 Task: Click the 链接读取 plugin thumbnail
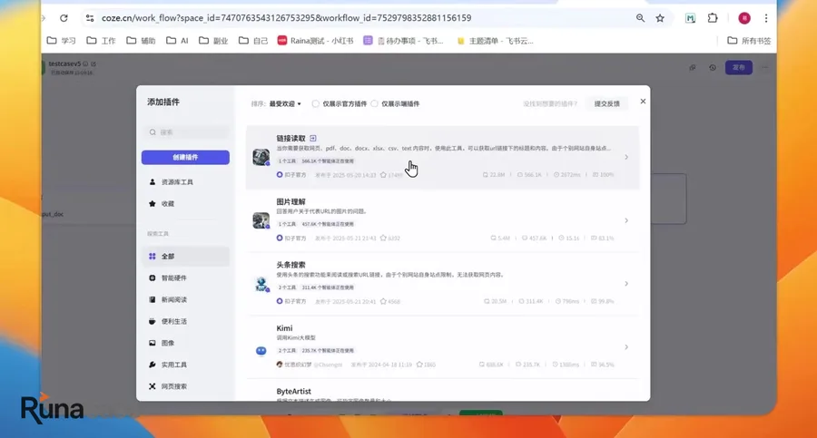click(261, 157)
